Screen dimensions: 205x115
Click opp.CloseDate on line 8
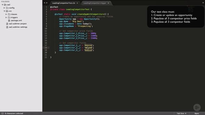coord(66,24)
